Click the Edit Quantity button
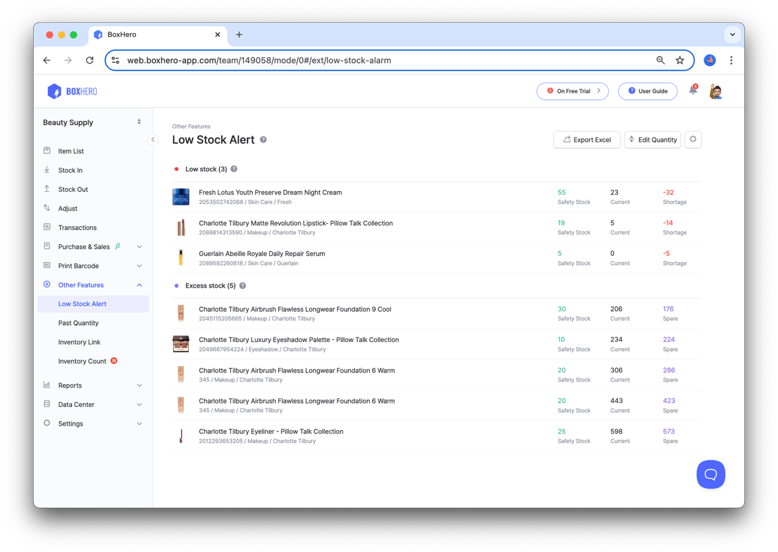 [x=652, y=139]
